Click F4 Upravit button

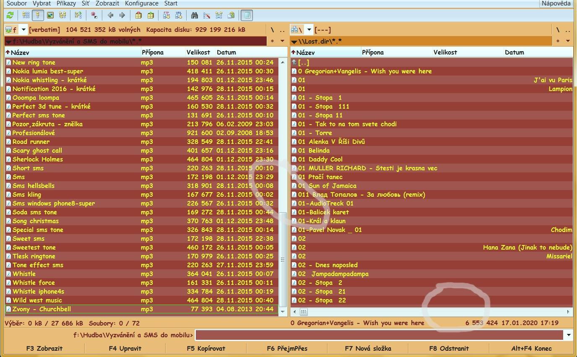coord(125,348)
